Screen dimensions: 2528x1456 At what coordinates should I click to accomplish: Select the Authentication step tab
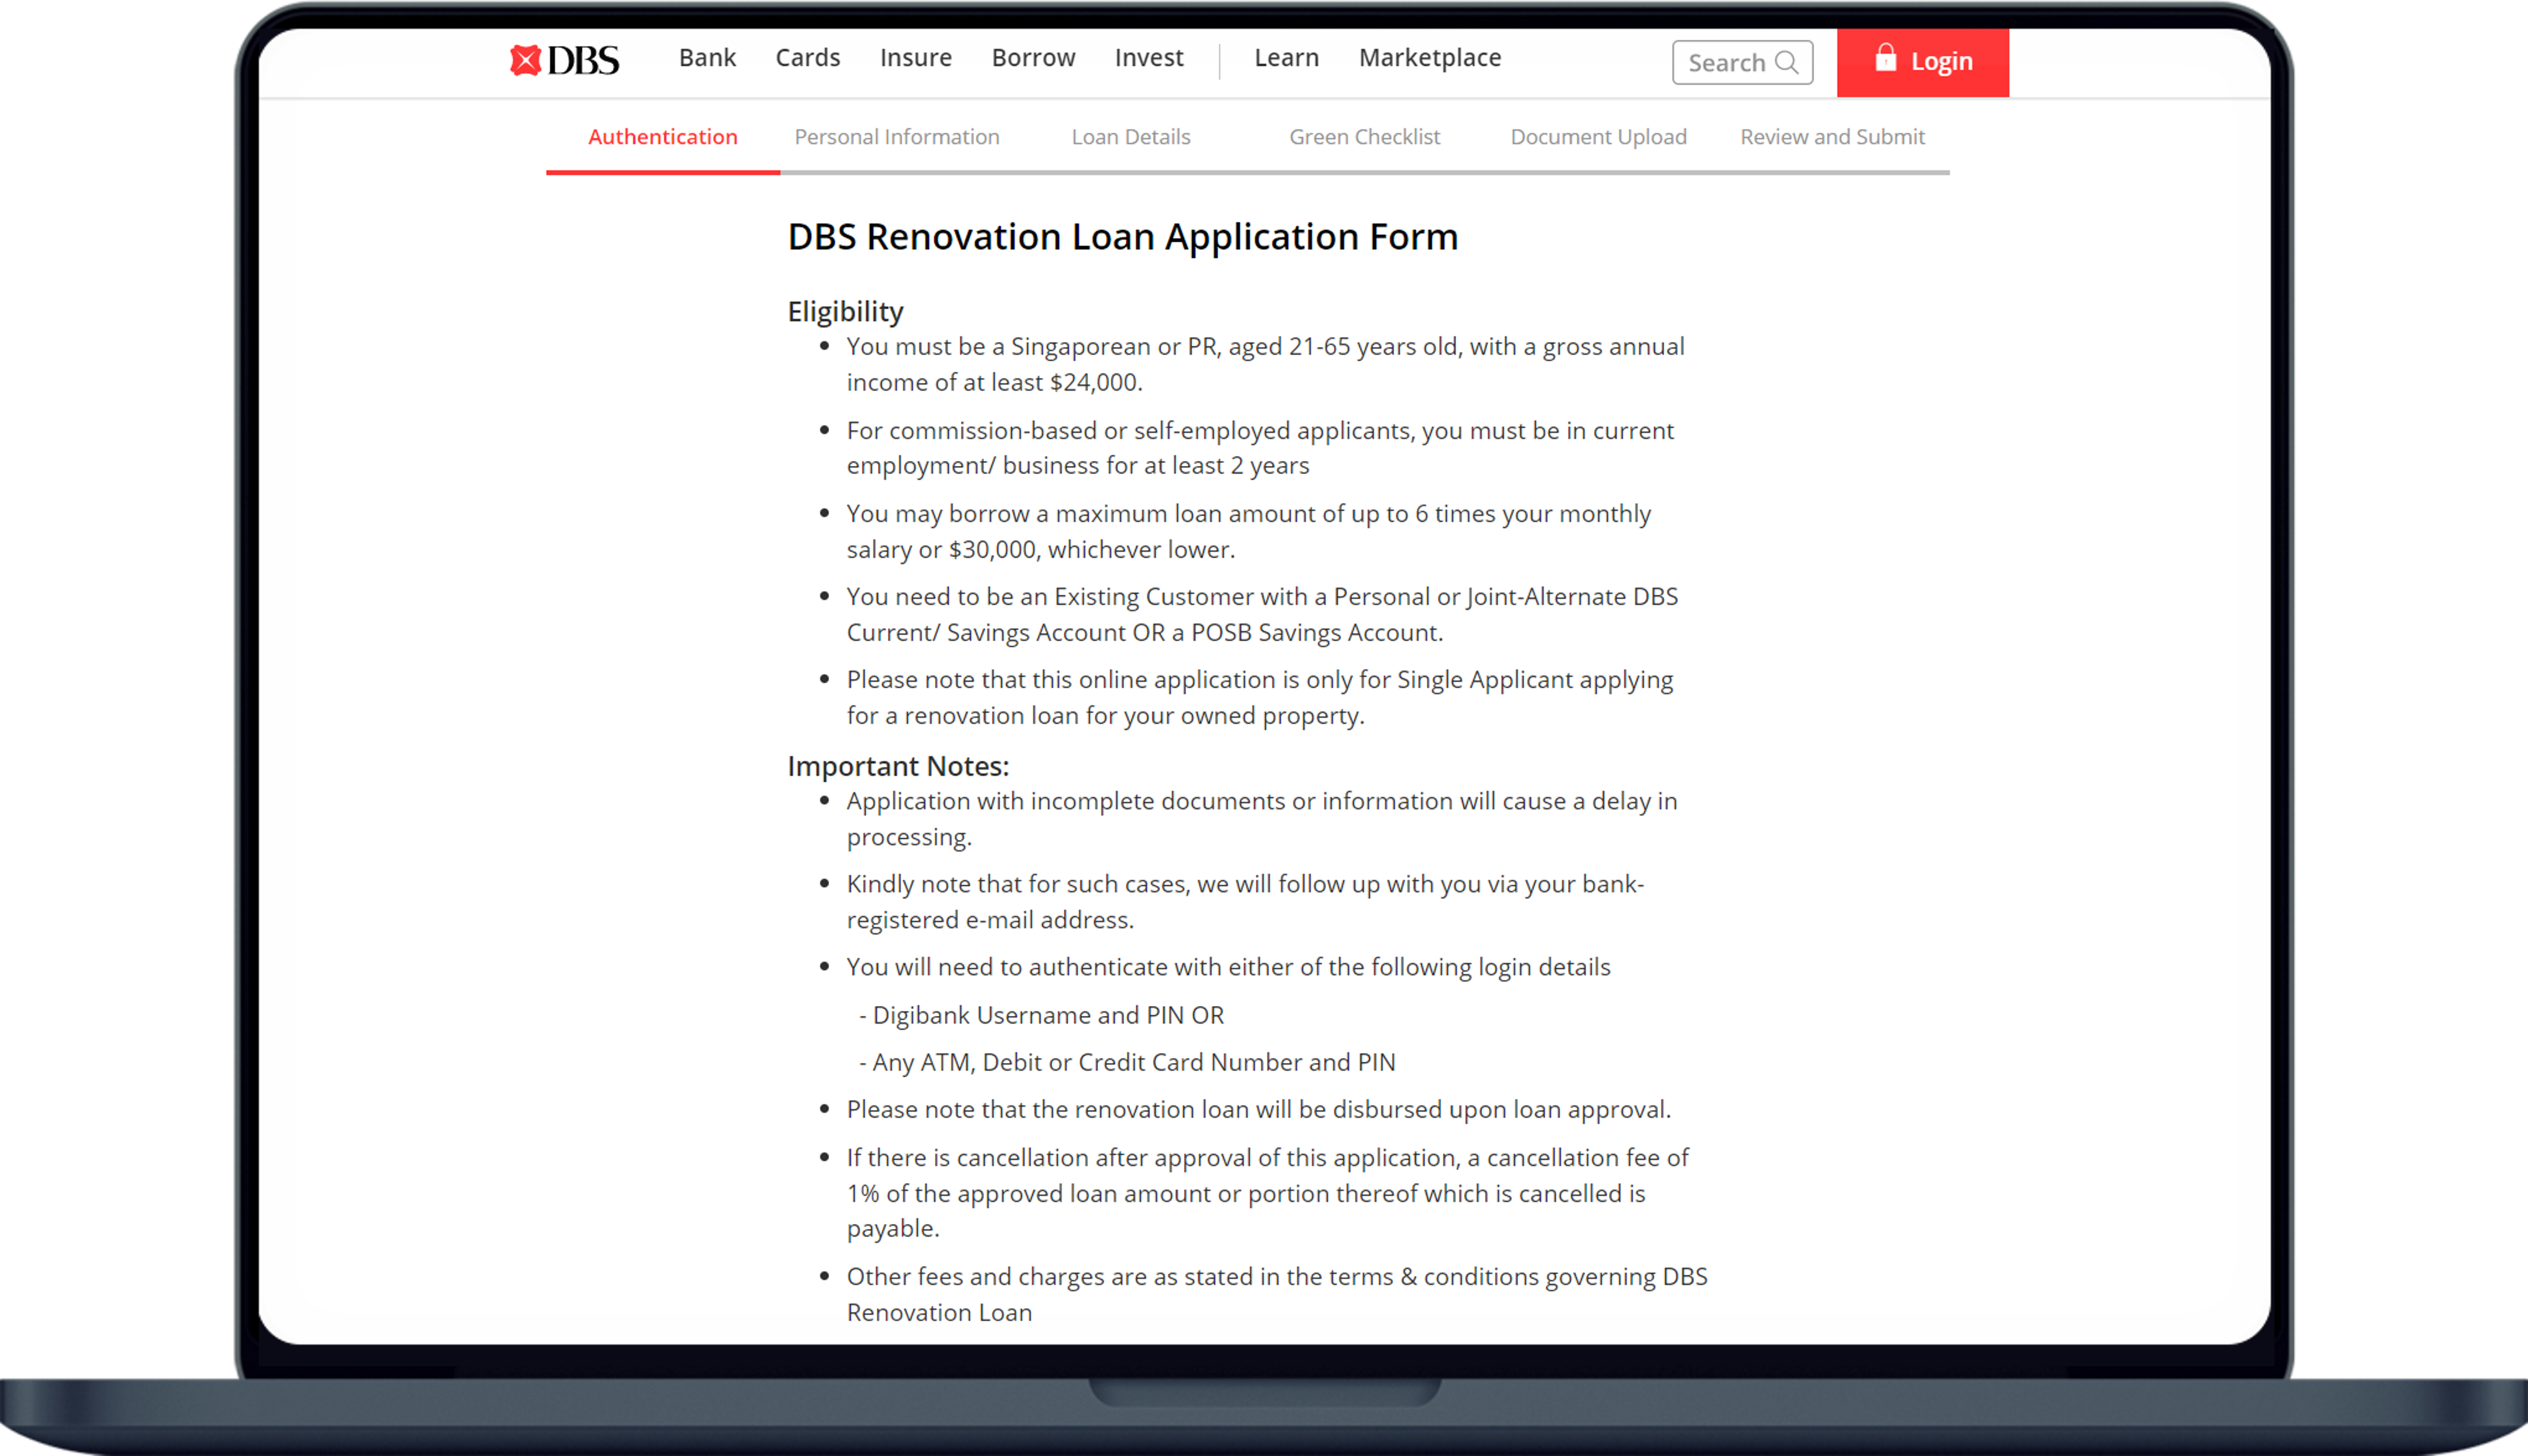pos(662,137)
